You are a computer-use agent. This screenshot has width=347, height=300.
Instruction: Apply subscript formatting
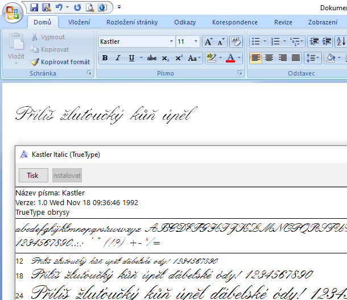coord(165,58)
